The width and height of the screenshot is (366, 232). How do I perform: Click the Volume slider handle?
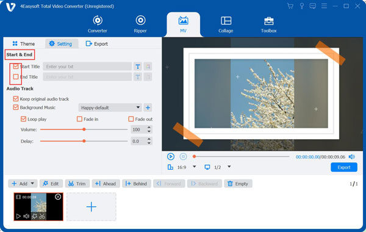coord(84,129)
